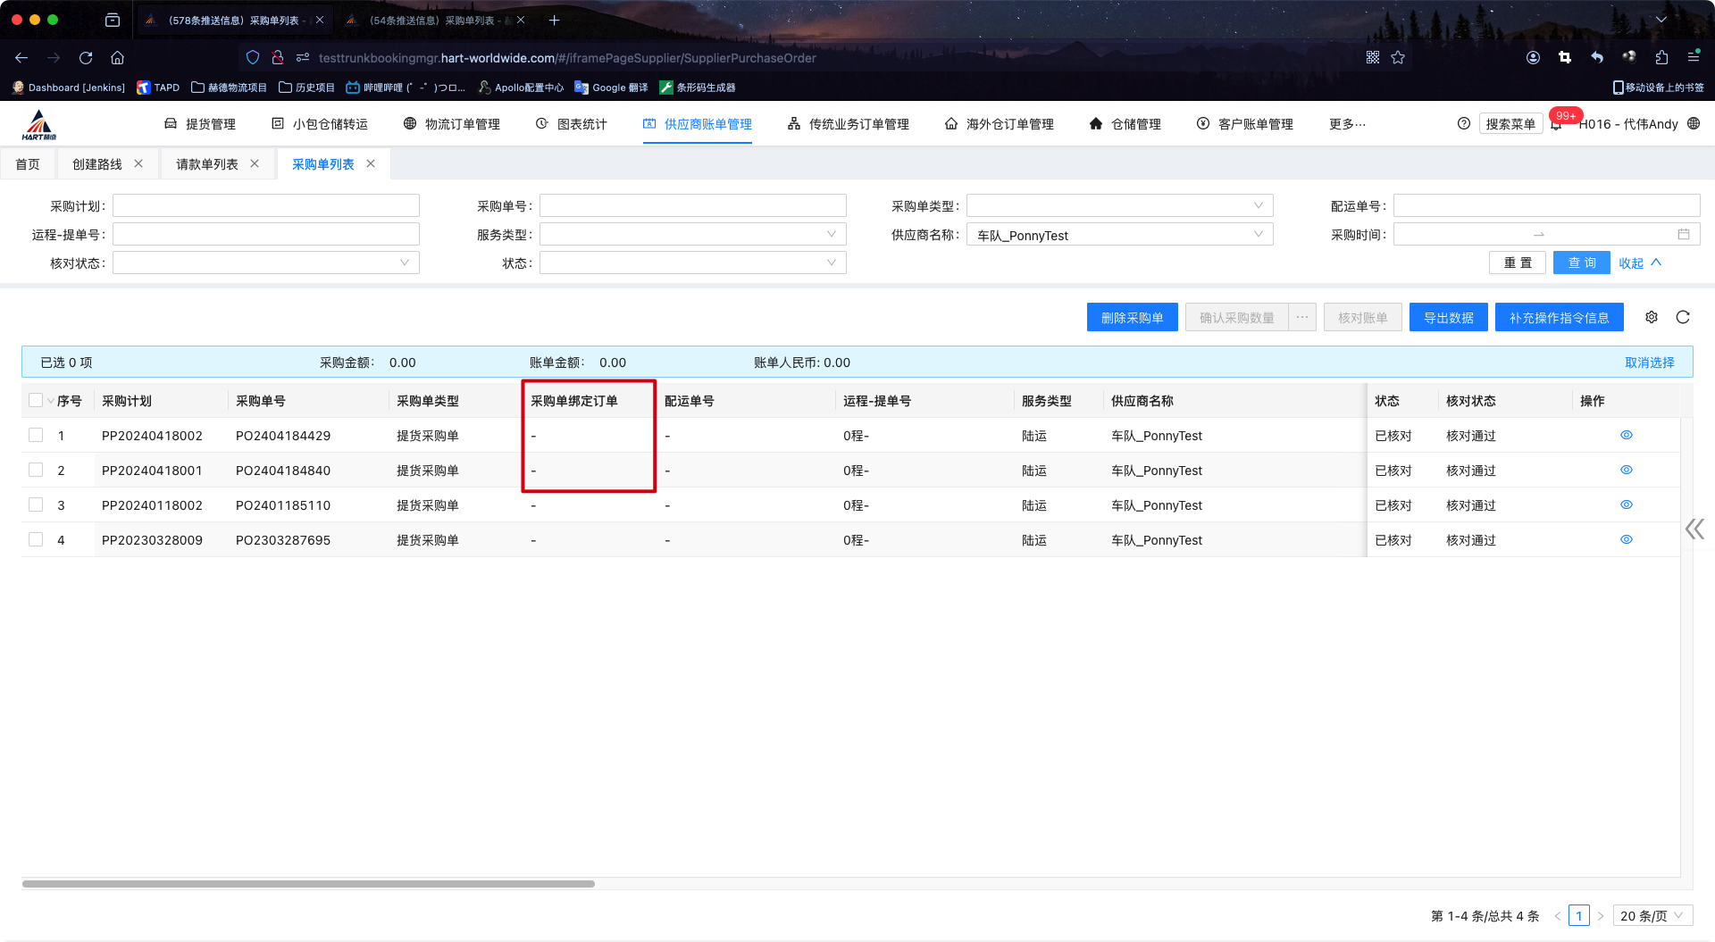
Task: Toggle the select-all header checkbox
Action: [36, 401]
